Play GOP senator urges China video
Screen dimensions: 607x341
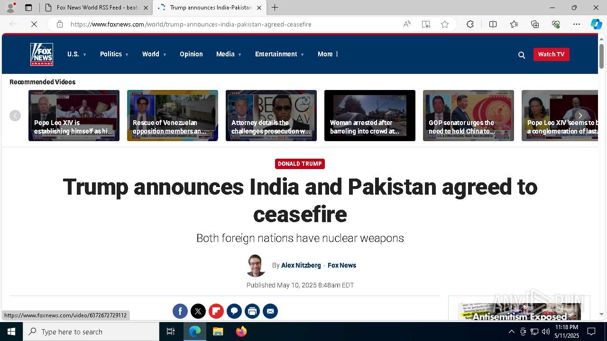[x=469, y=116]
